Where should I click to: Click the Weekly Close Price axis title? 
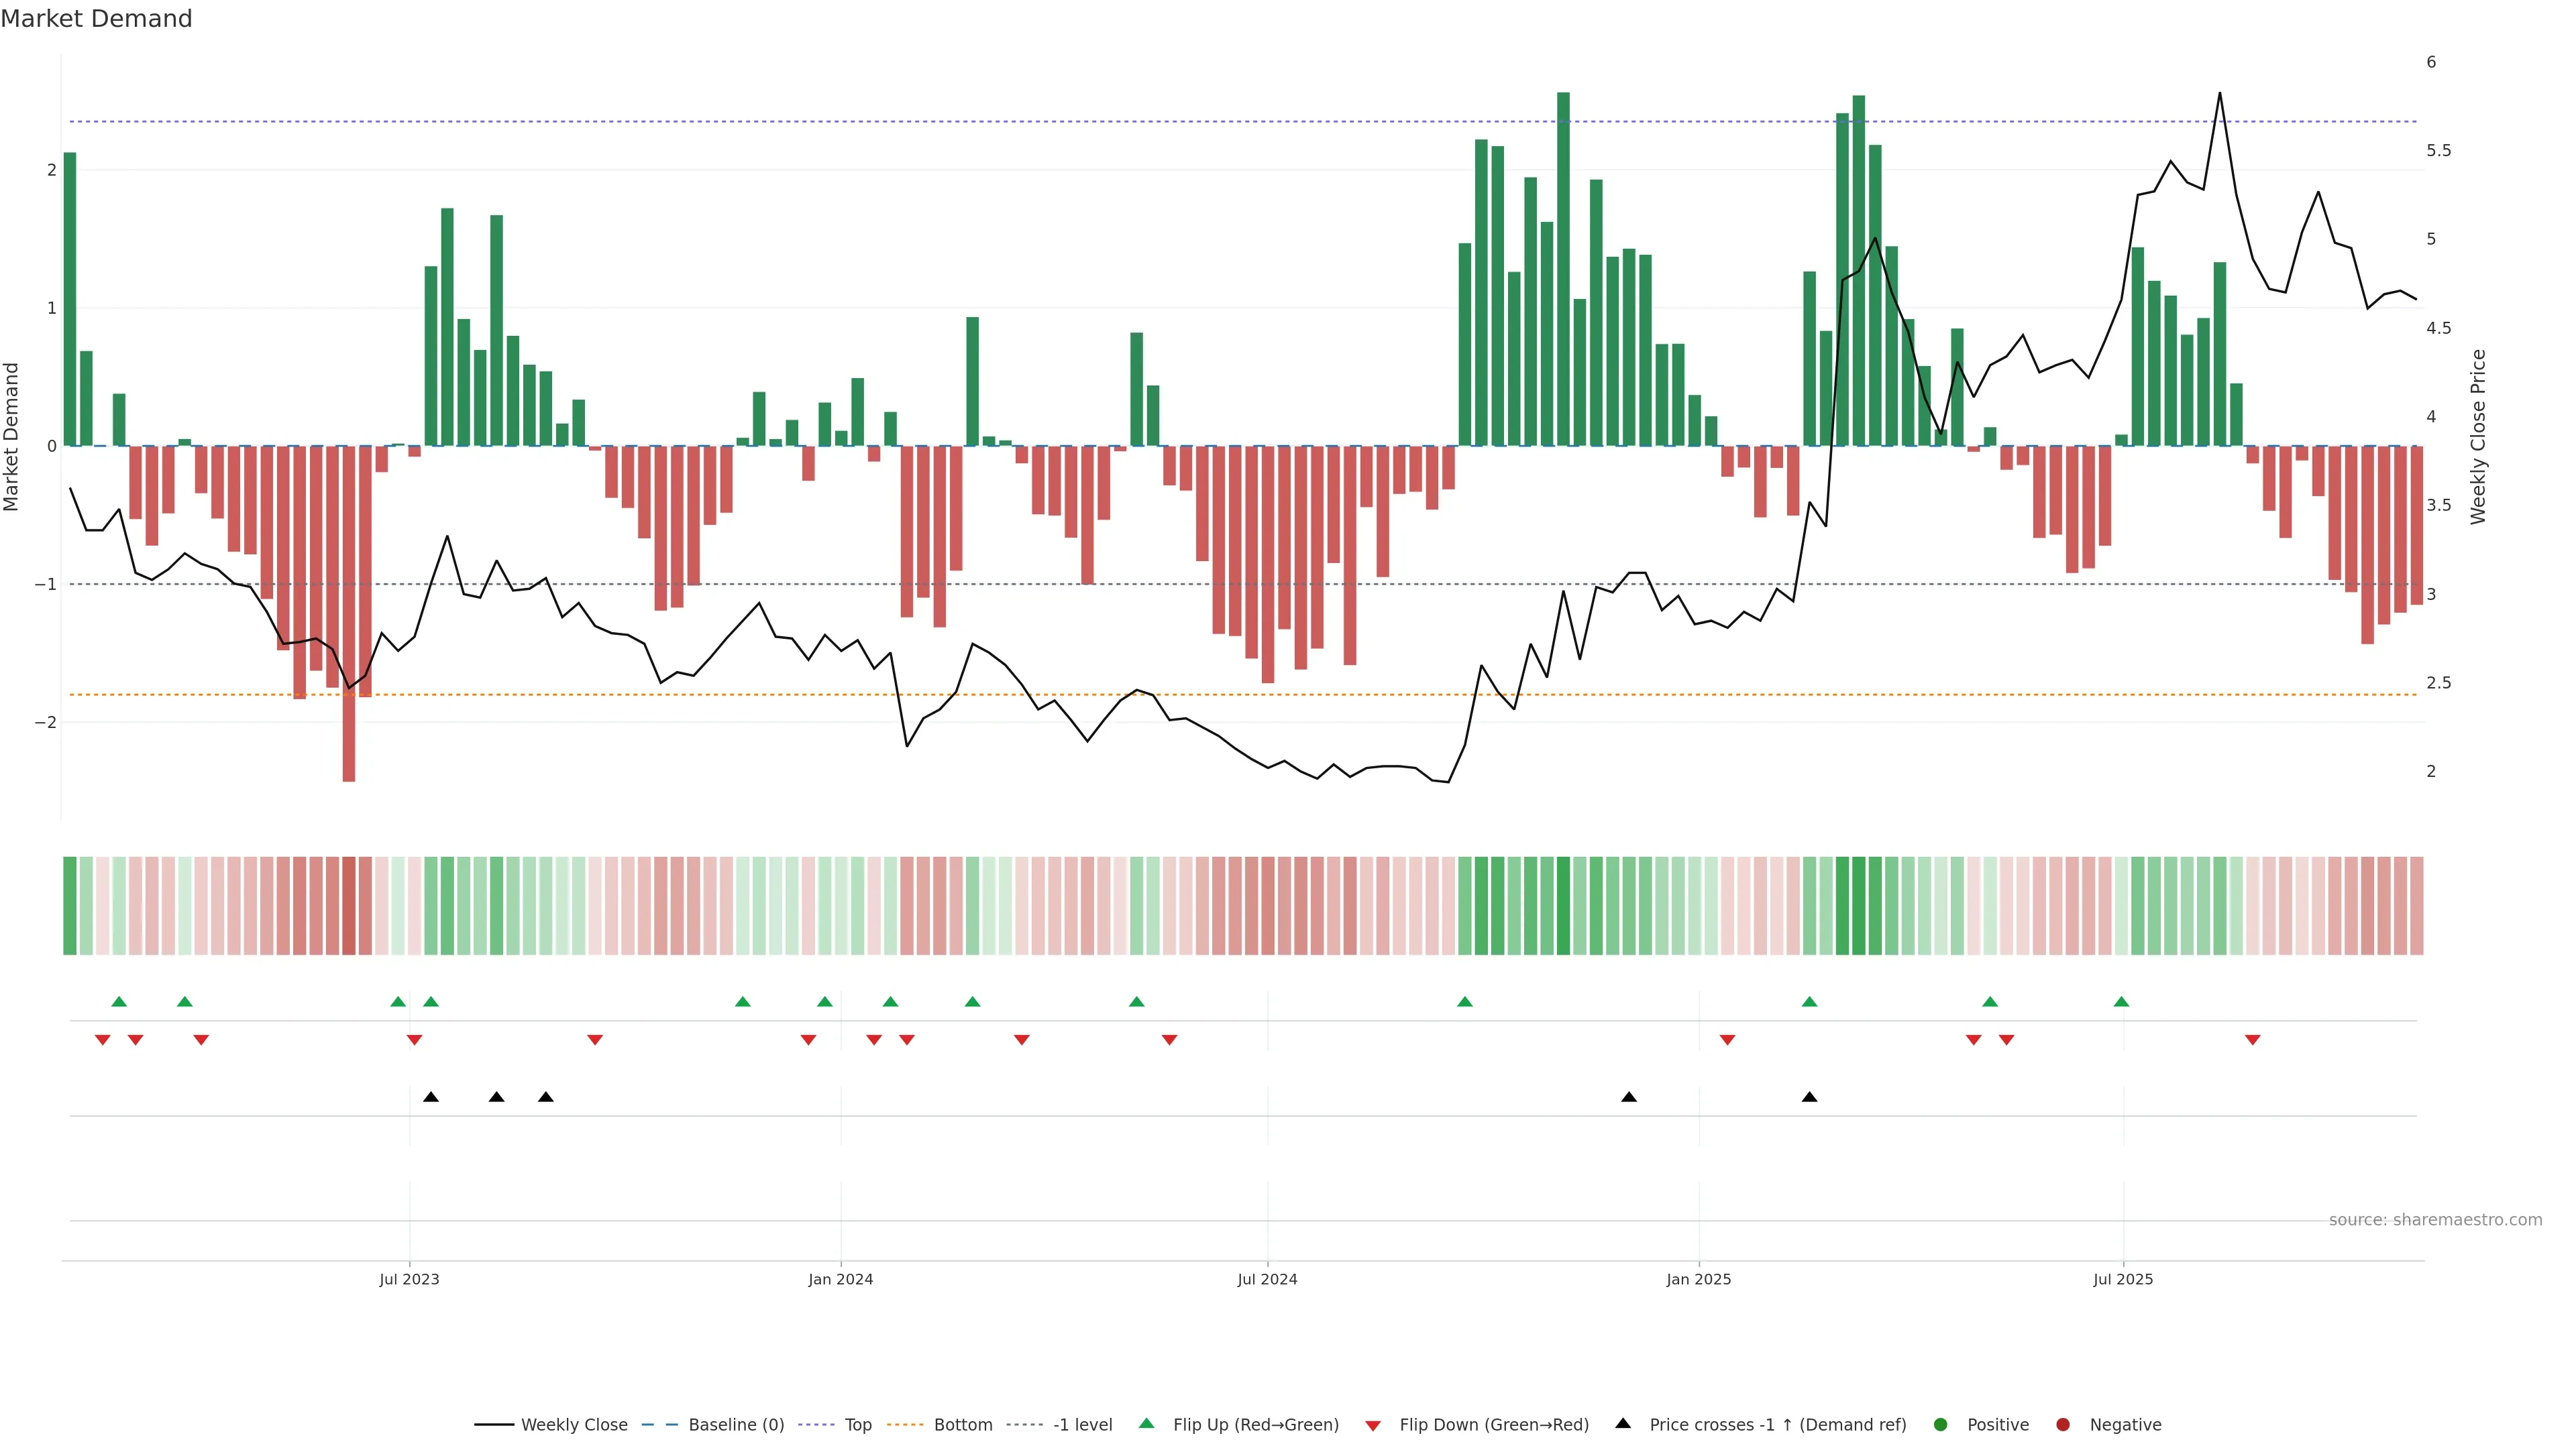click(2478, 436)
